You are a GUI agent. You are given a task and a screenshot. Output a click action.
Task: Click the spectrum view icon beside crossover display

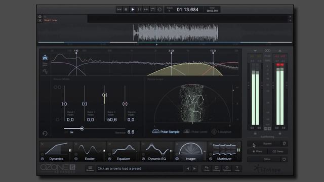click(45, 58)
